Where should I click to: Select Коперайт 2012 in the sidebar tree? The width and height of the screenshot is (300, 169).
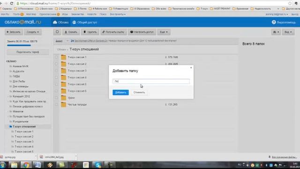pyautogui.click(x=21, y=96)
